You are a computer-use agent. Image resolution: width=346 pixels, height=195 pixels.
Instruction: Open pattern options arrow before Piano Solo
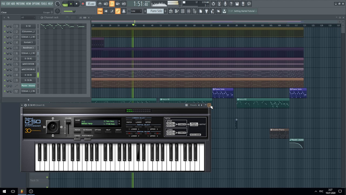[x=145, y=11]
